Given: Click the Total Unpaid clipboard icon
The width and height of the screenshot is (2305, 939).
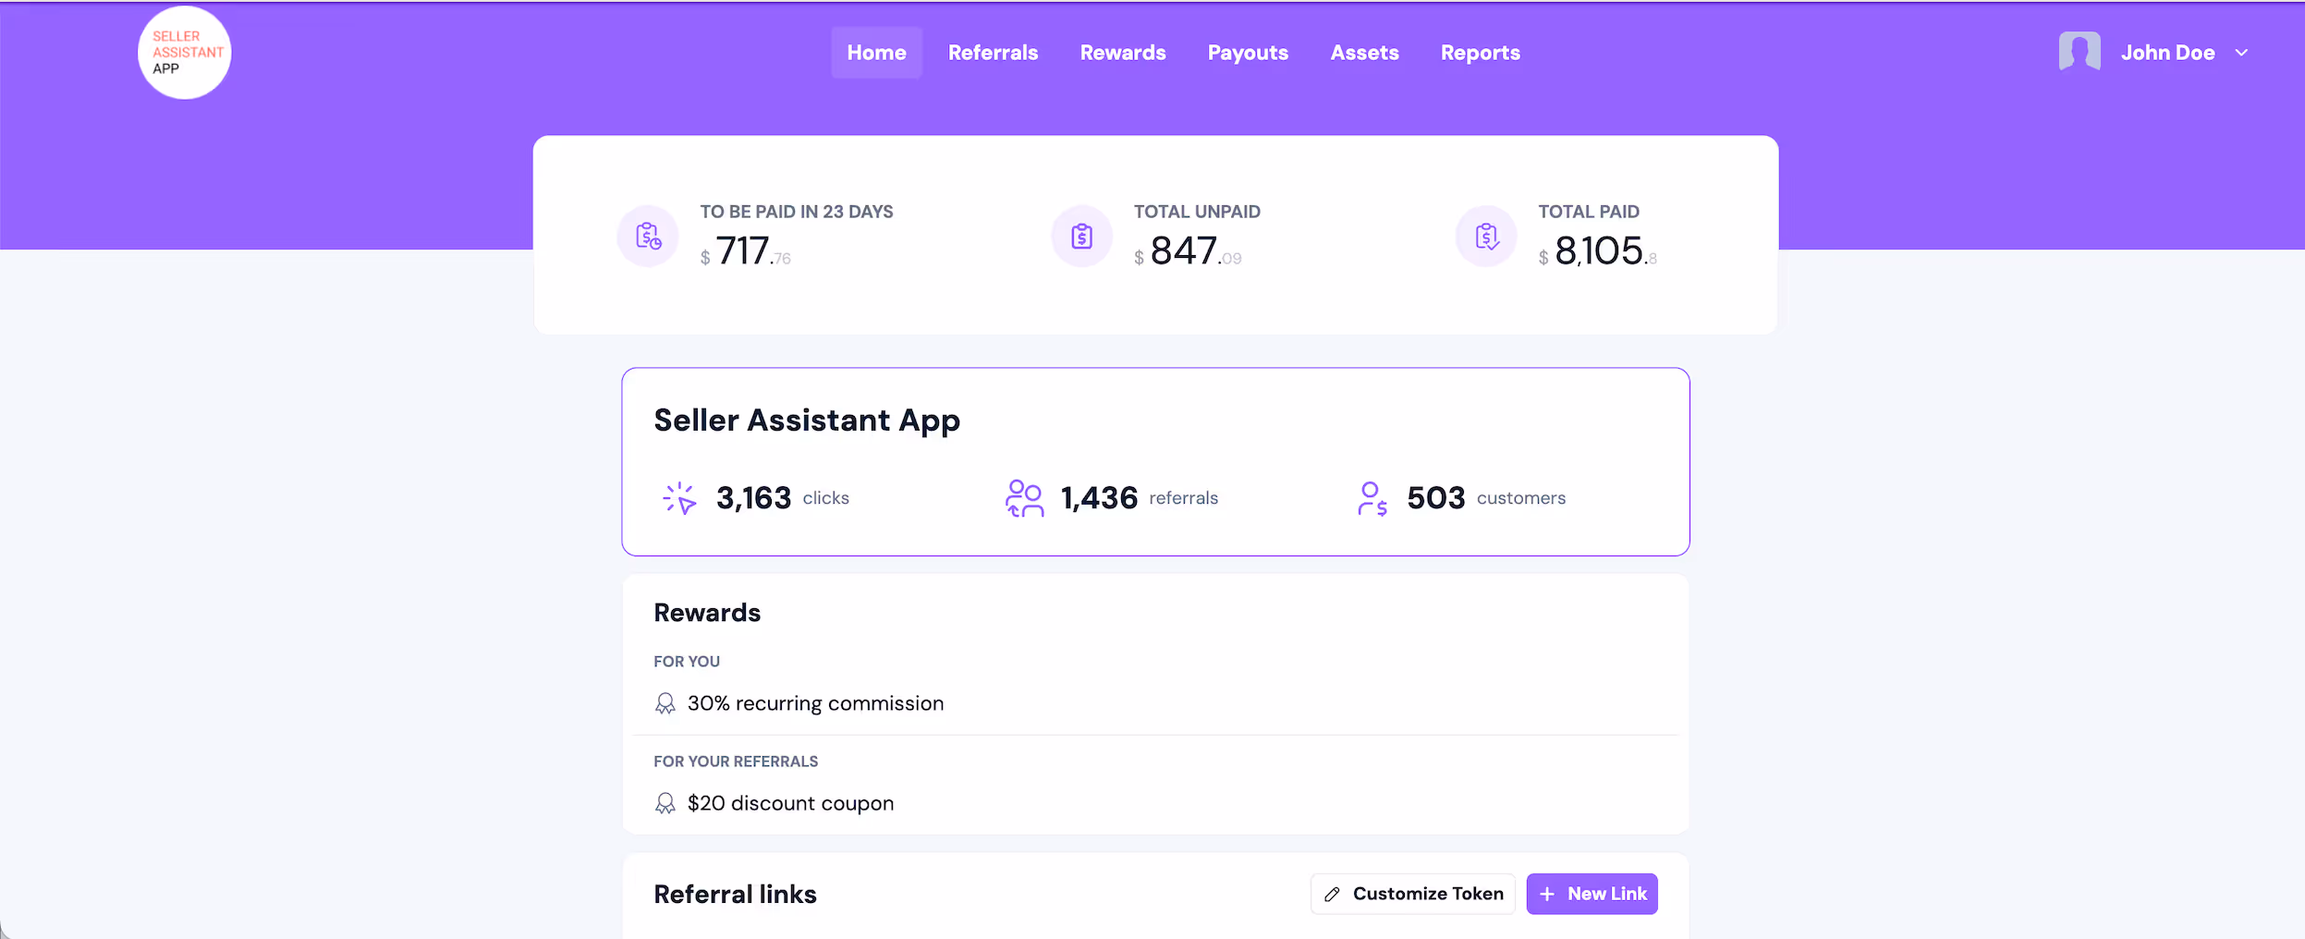Looking at the screenshot, I should [x=1081, y=237].
